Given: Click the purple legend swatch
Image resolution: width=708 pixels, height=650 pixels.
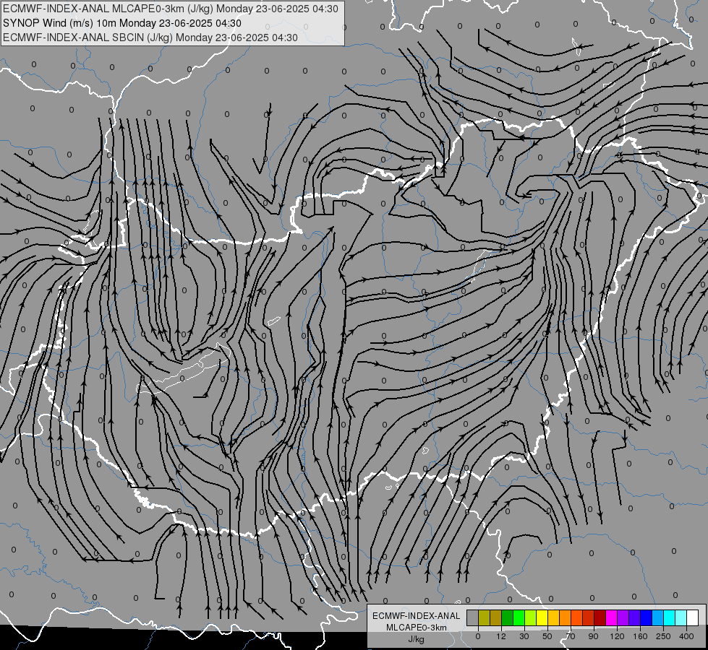Looking at the screenshot, I should tap(623, 617).
